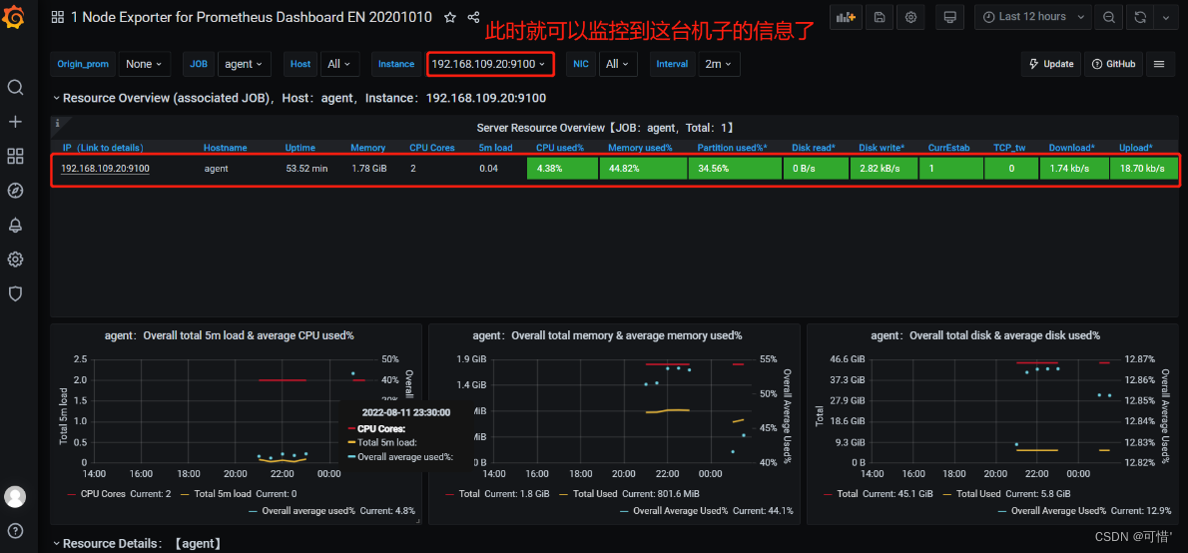Open the Configuration gear icon in sidebar
The height and width of the screenshot is (553, 1188).
tap(15, 260)
